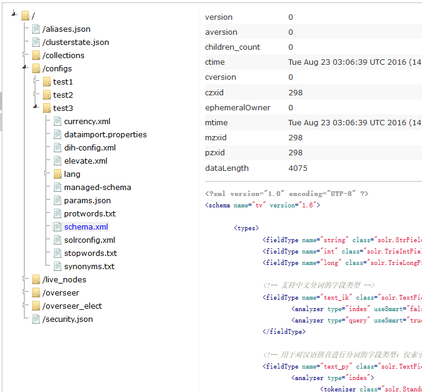422x392 pixels.
Task: Click the file icon beside security.json
Action: point(36,319)
